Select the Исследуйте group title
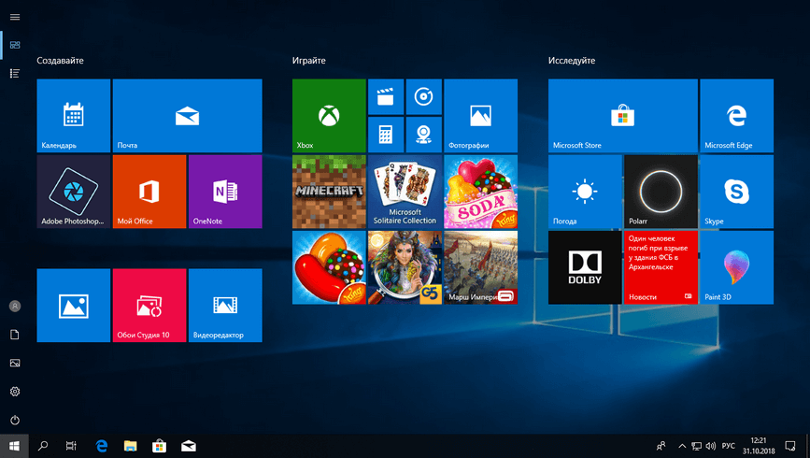Viewport: 810px width, 458px height. (x=572, y=61)
